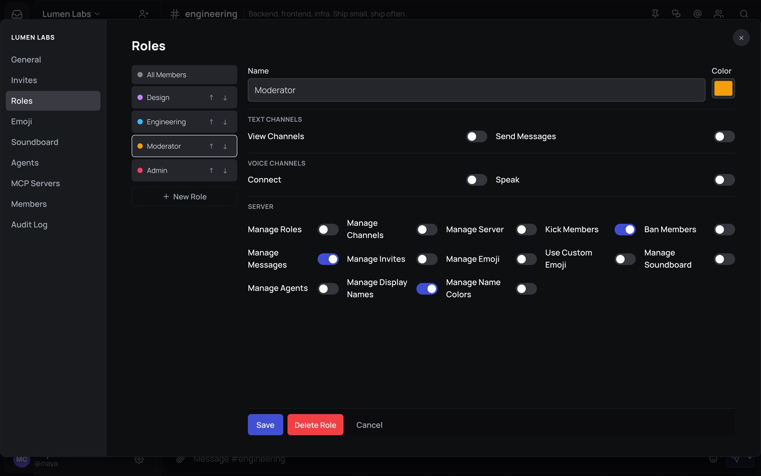The height and width of the screenshot is (476, 761).
Task: Open inbox icon in top bar
Action: (x=17, y=14)
